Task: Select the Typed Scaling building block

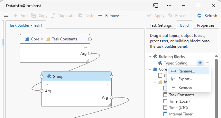Action: click(x=176, y=63)
